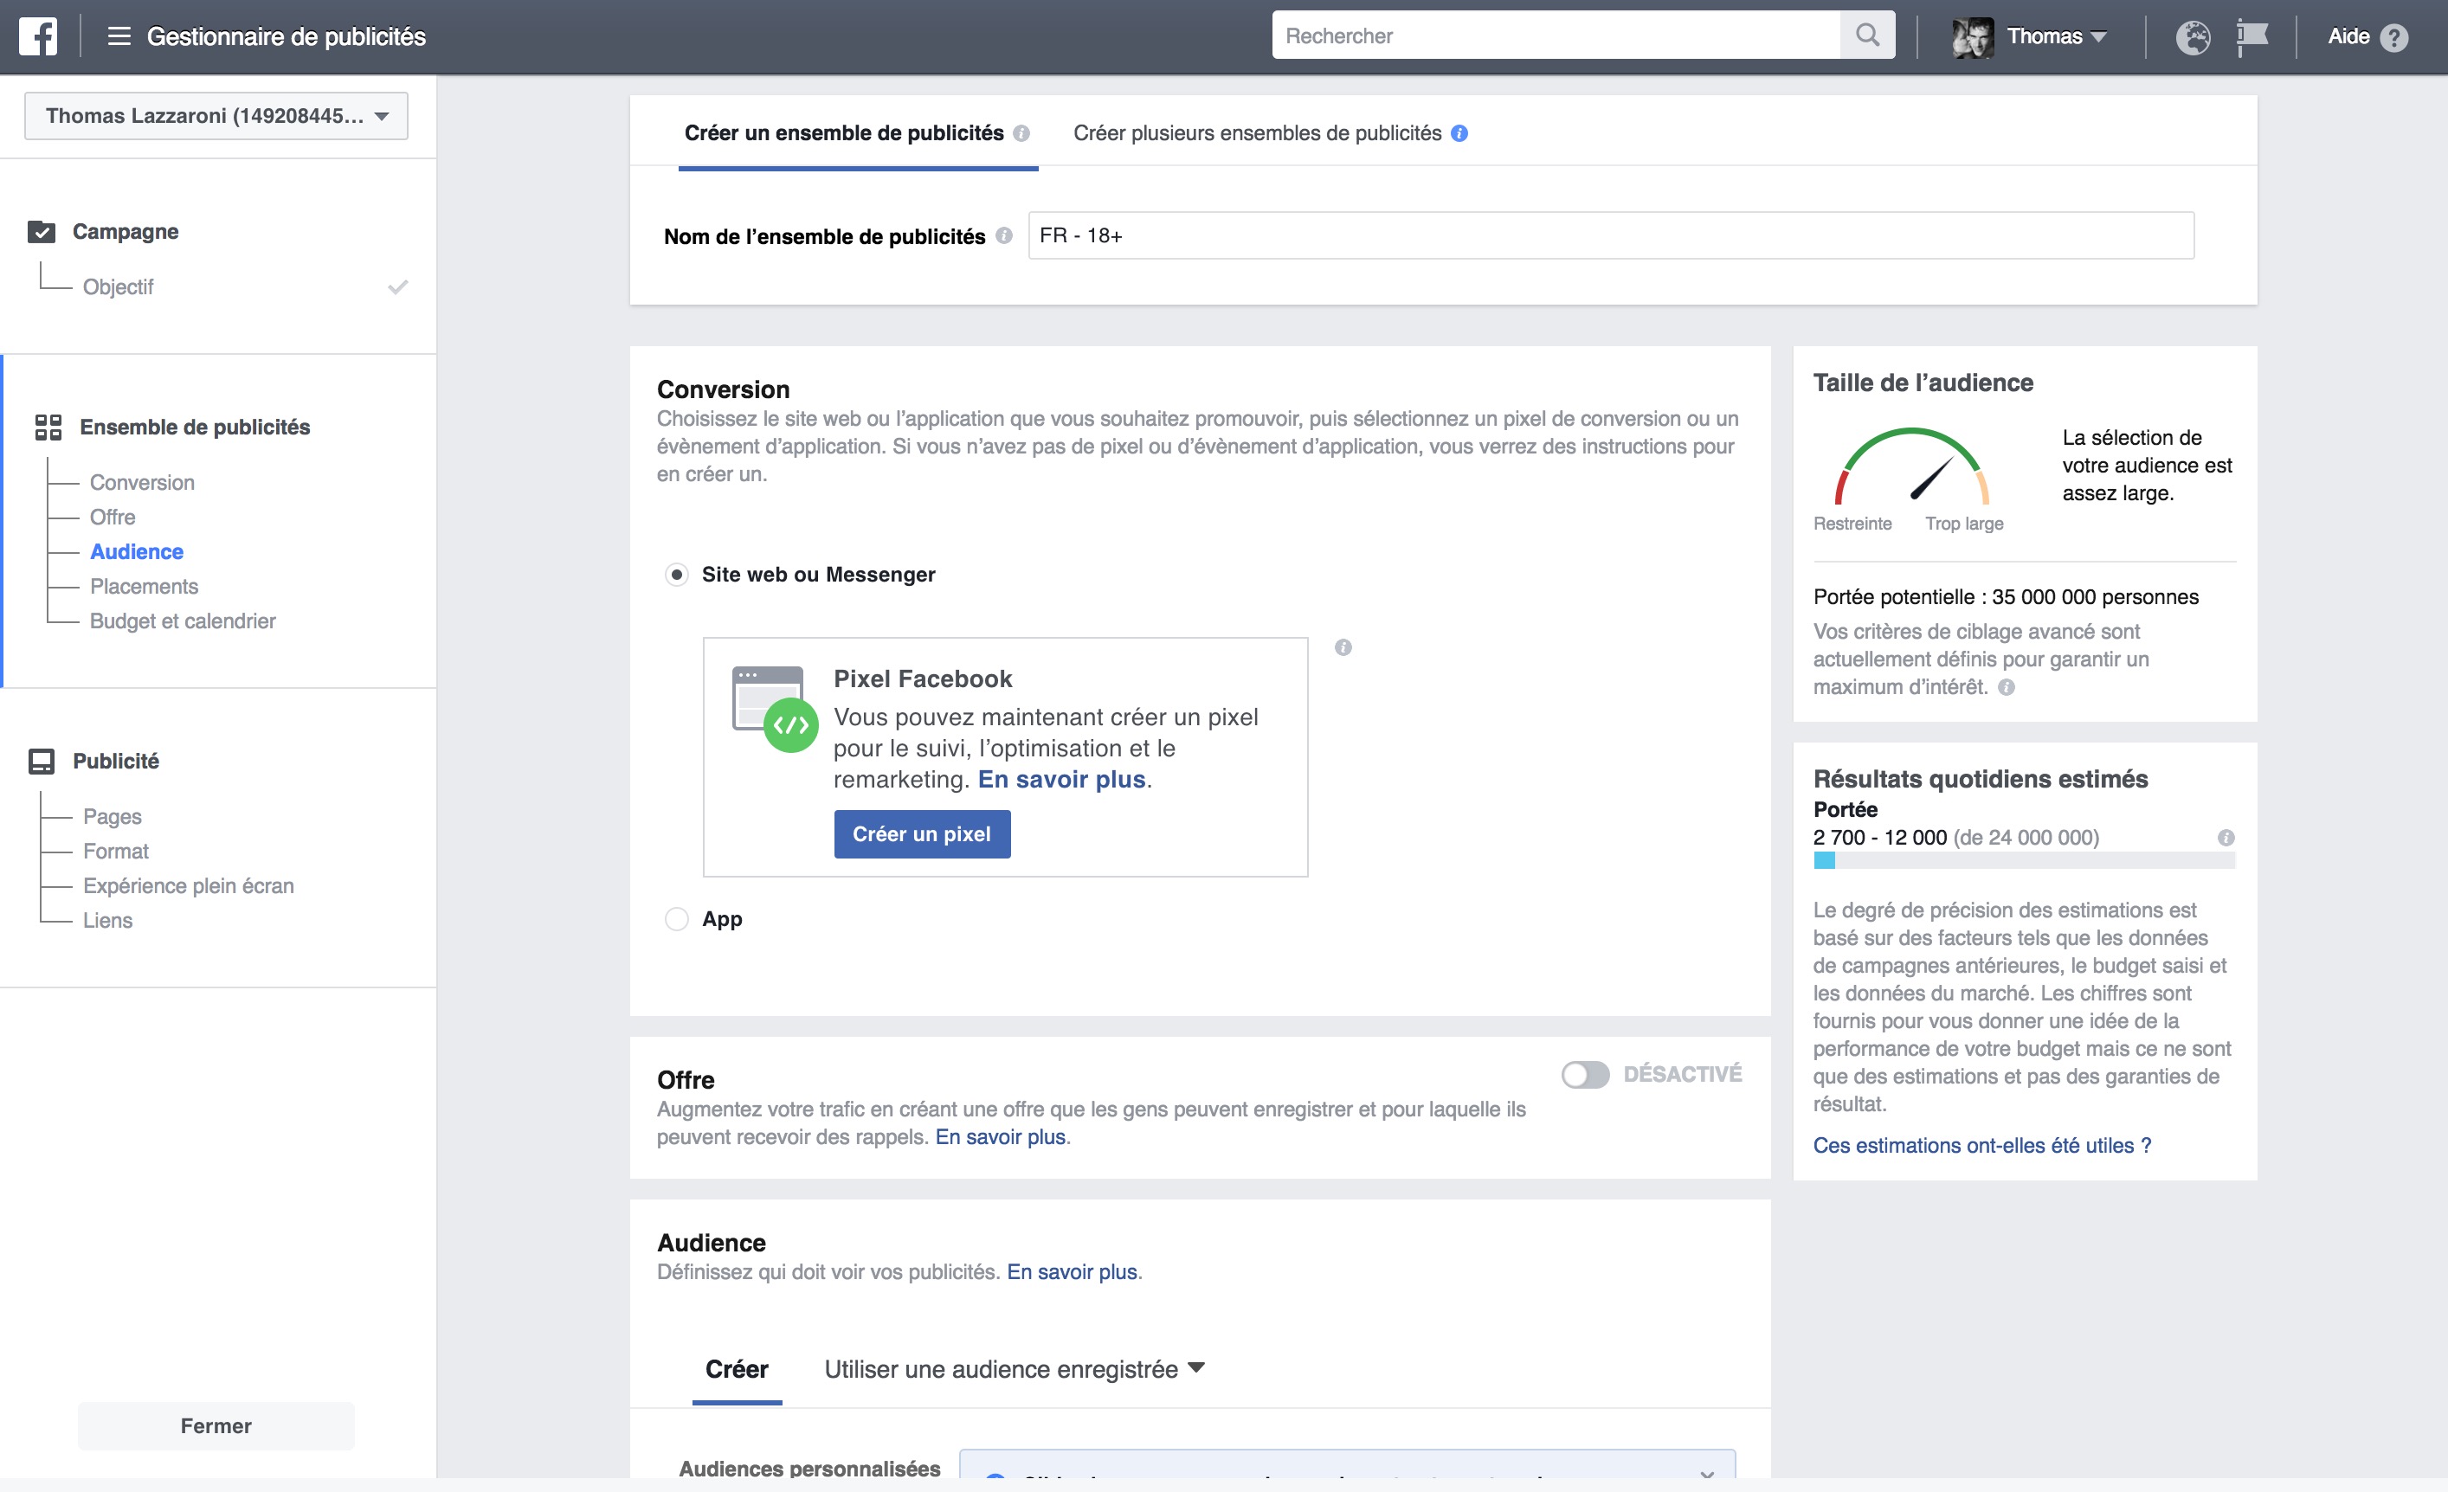Open the globe notifications icon

tap(2193, 36)
